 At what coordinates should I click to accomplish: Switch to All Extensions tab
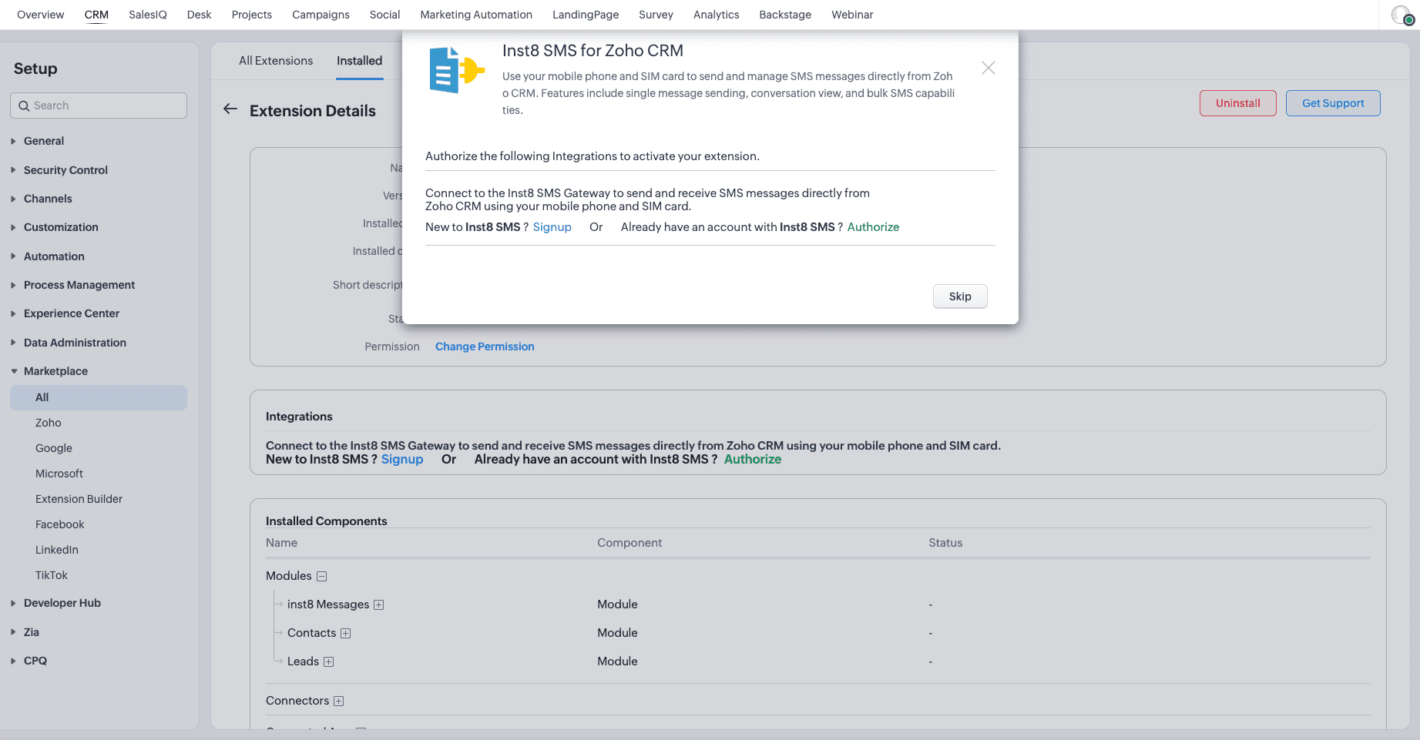click(276, 61)
